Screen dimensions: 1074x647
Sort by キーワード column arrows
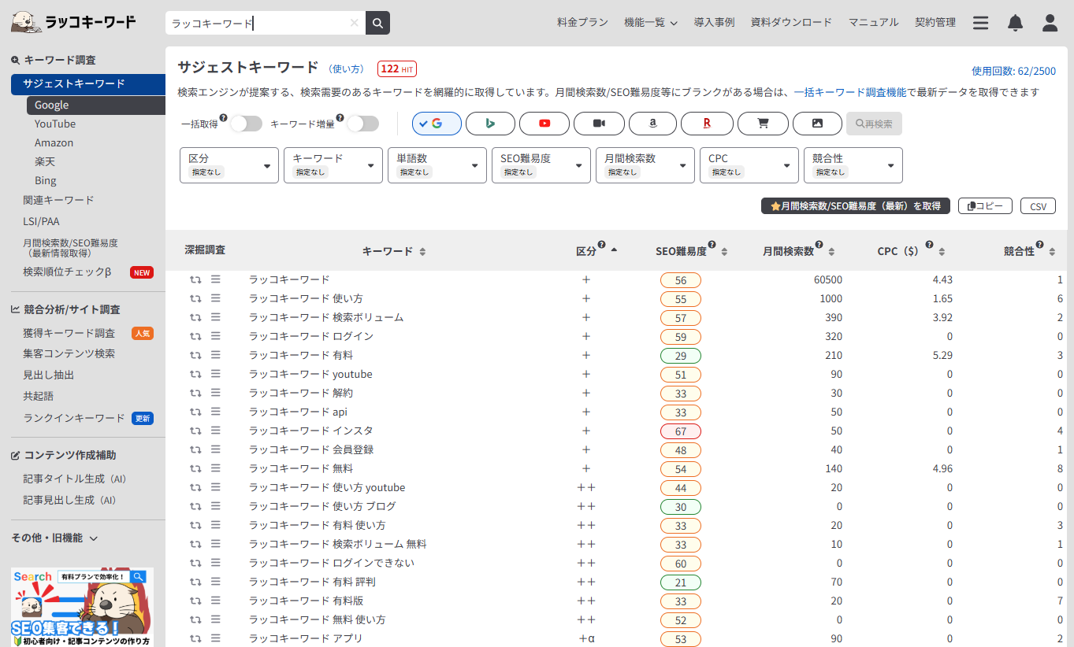click(x=422, y=252)
